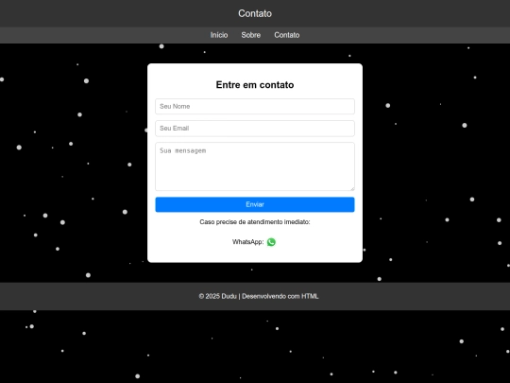Click 'Caso precise de atendimento imediato:' text

[x=255, y=222]
